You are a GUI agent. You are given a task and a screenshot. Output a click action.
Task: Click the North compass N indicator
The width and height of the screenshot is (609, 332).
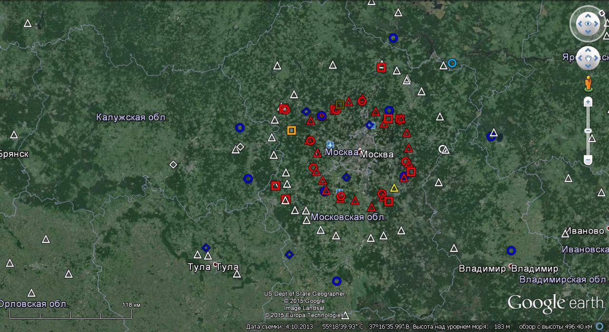click(x=601, y=13)
